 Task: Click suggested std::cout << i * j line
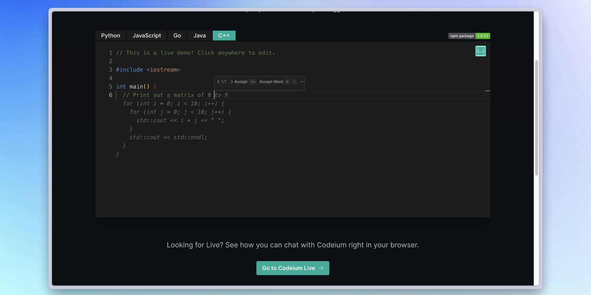[x=180, y=120]
